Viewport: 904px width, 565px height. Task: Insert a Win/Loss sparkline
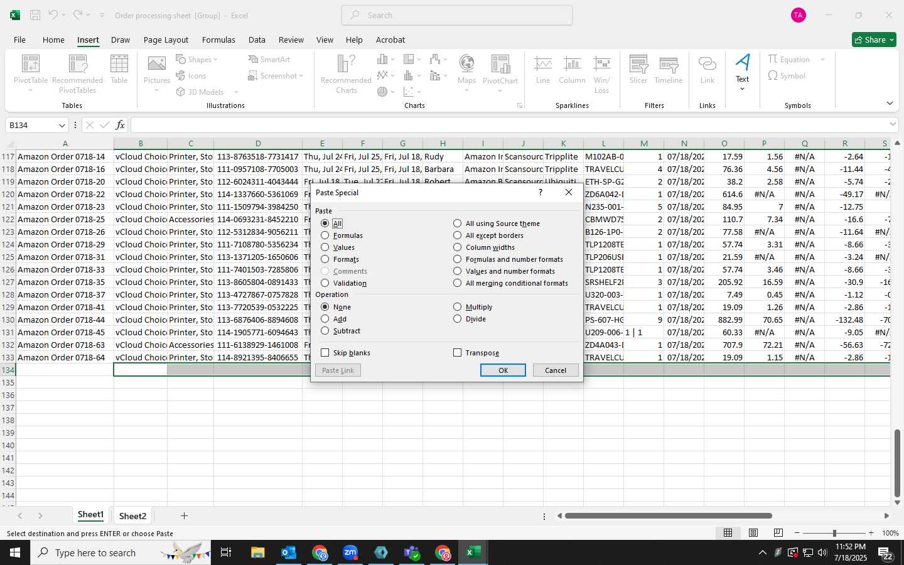pos(601,74)
